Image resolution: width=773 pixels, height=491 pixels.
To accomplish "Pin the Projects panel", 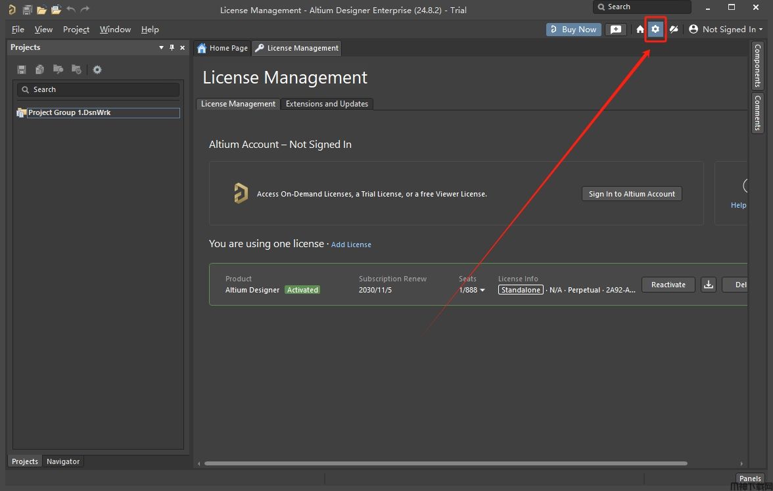I will point(172,47).
